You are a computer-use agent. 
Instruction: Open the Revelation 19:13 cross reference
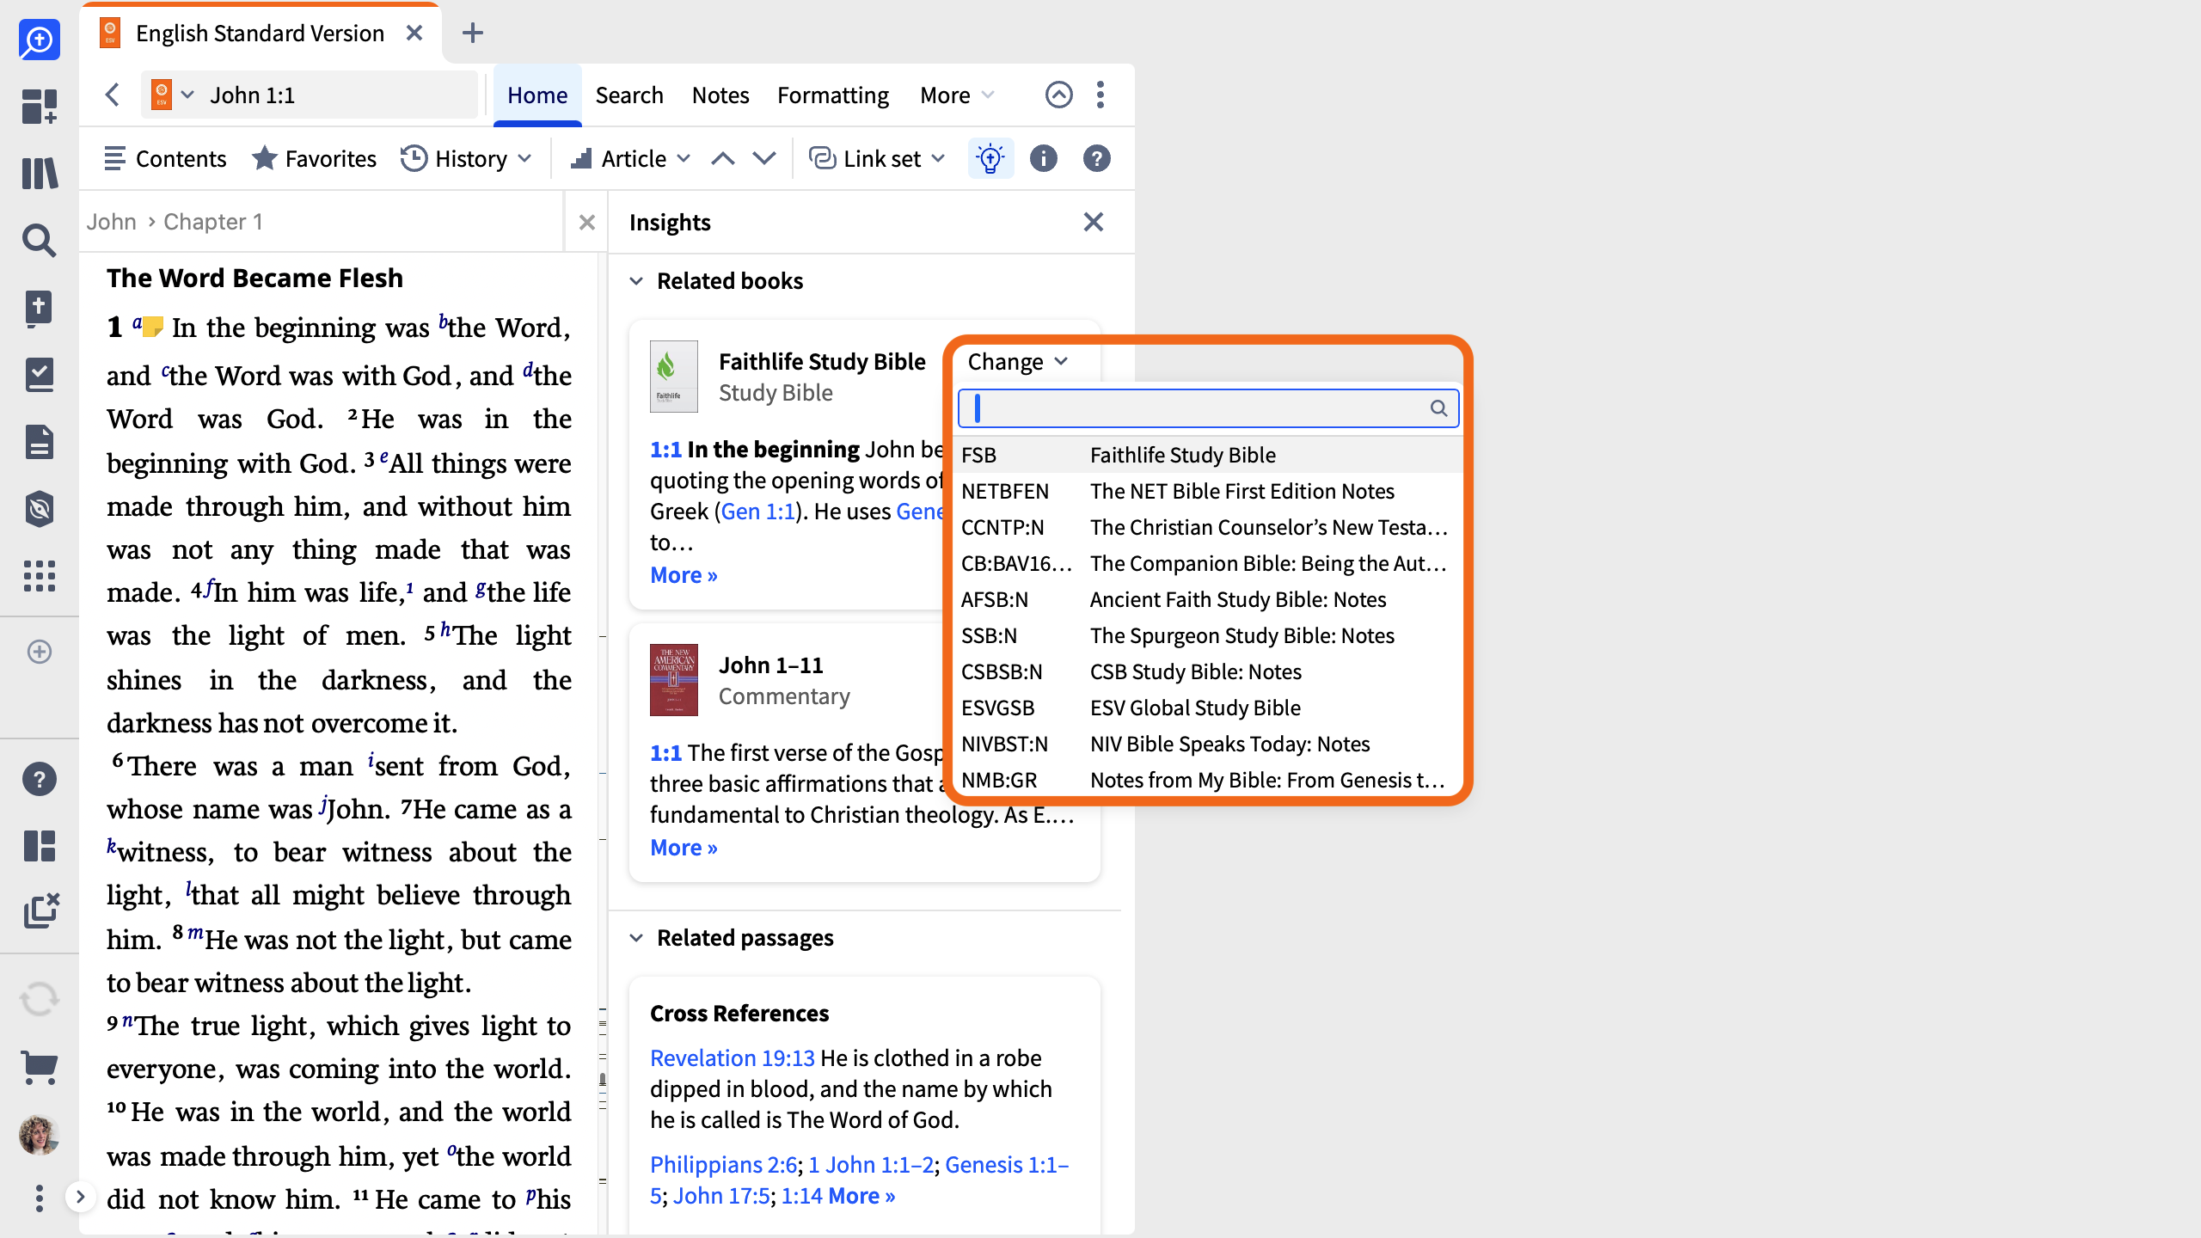pyautogui.click(x=733, y=1057)
